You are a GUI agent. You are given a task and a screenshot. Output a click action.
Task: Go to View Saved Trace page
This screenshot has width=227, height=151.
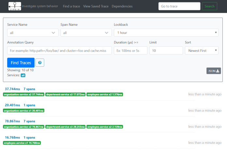(x=96, y=6)
